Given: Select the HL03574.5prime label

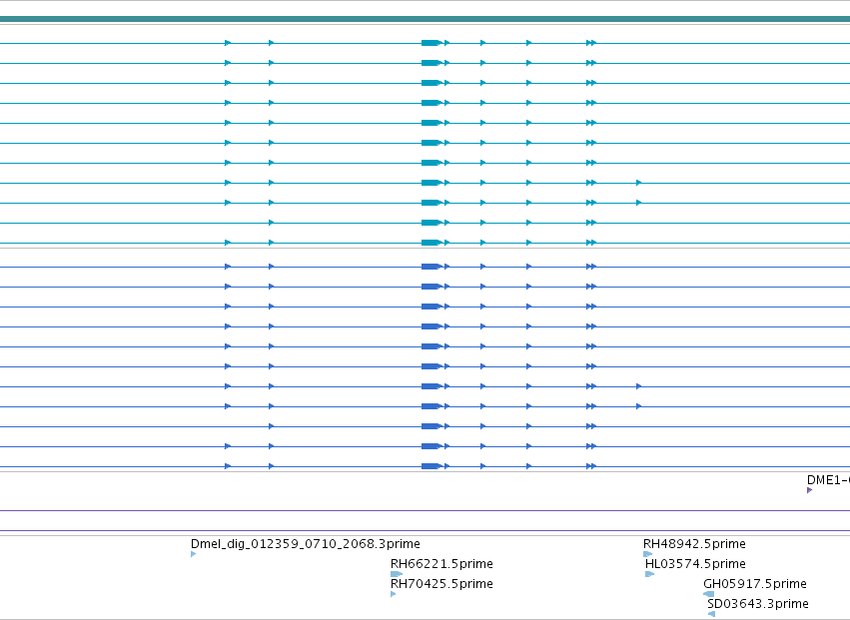Looking at the screenshot, I should click(x=695, y=564).
